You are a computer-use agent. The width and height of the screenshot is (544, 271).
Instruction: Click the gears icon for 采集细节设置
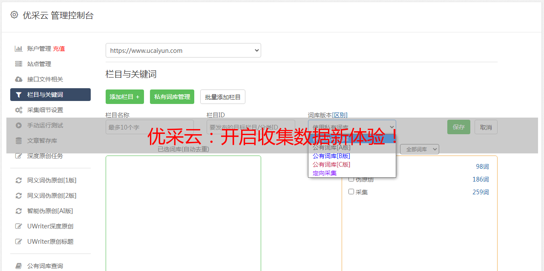pyautogui.click(x=18, y=110)
